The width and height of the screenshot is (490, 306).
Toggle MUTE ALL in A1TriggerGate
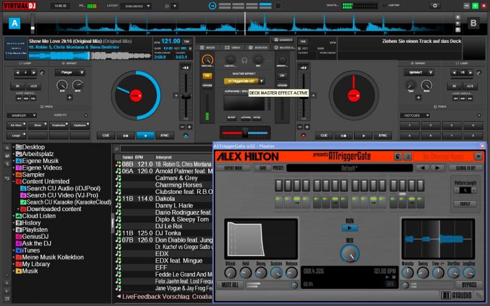[x=230, y=285]
